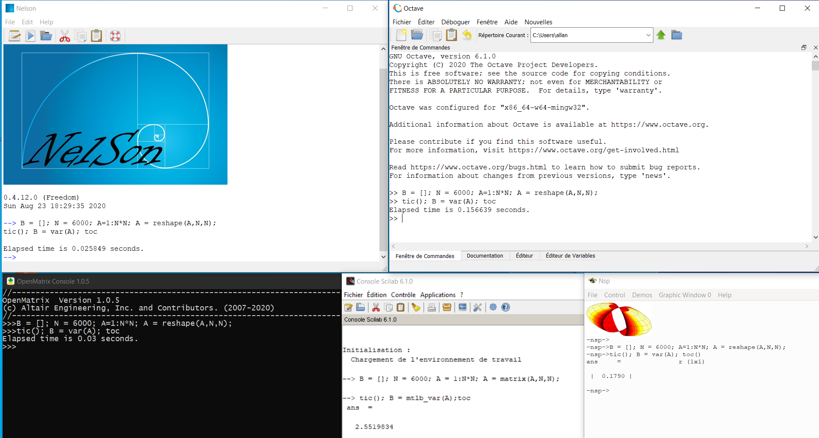Go up one directory in Octave

pyautogui.click(x=661, y=35)
